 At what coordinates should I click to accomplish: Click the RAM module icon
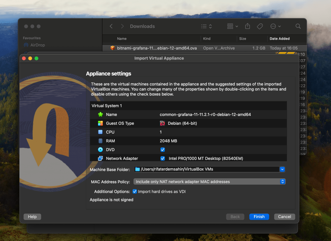pyautogui.click(x=101, y=141)
